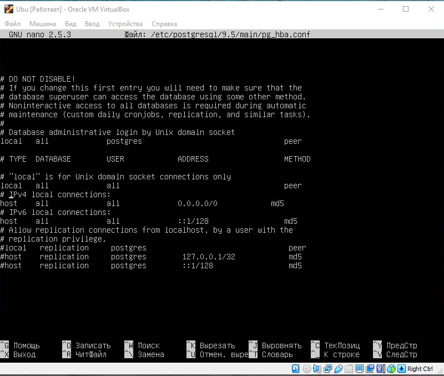
Task: Click the 0.0.0.0/0 address value
Action: (198, 203)
